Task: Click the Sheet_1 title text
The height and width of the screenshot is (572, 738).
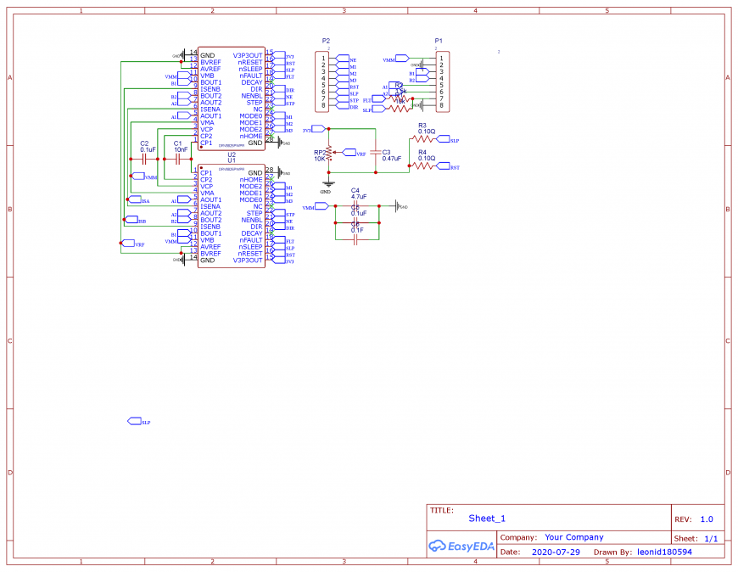Action: click(487, 519)
